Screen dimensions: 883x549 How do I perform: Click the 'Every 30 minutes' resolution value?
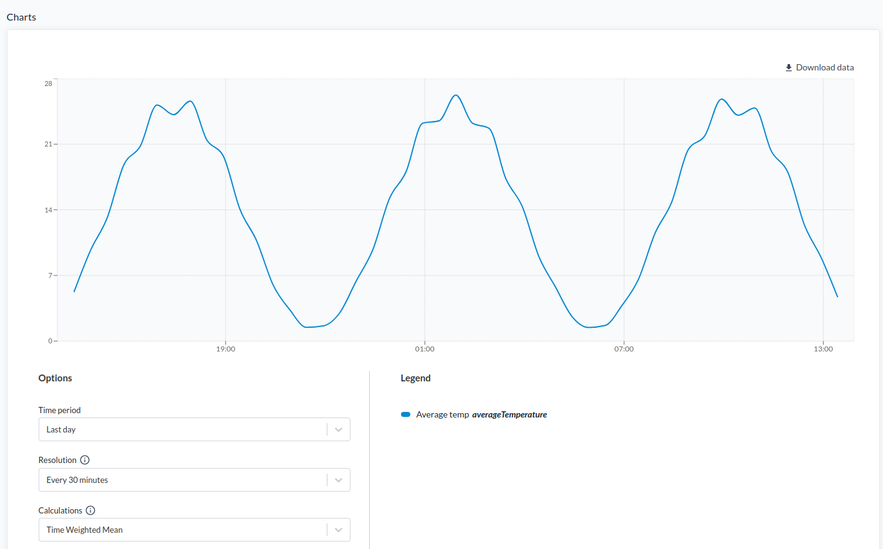click(77, 480)
